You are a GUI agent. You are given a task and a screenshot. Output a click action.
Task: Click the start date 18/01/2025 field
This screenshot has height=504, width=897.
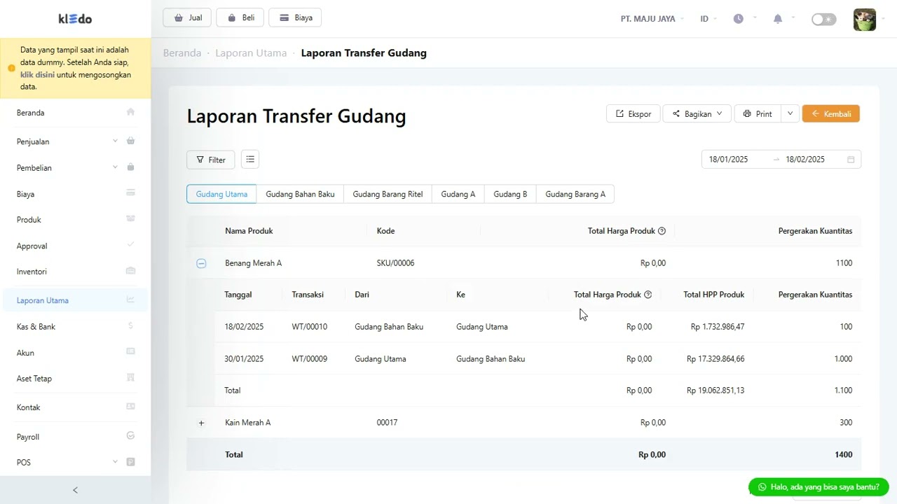[x=728, y=160]
